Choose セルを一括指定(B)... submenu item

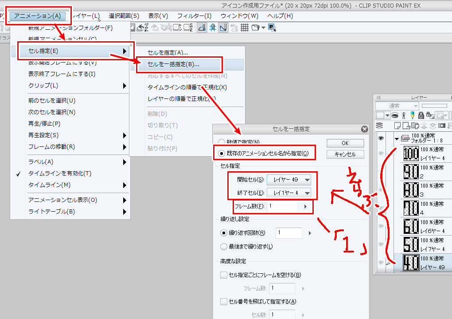(x=187, y=64)
